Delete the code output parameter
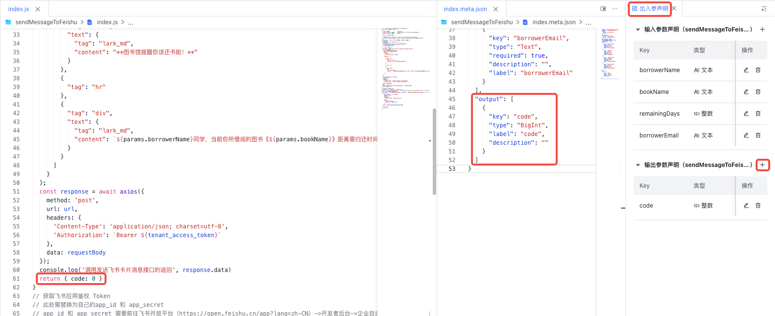The width and height of the screenshot is (775, 316). [758, 206]
